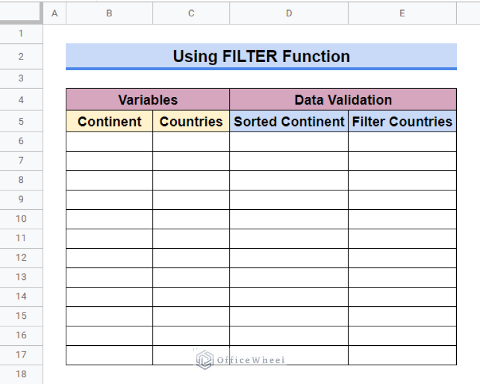
Task: Select column A header
Action: click(x=54, y=13)
